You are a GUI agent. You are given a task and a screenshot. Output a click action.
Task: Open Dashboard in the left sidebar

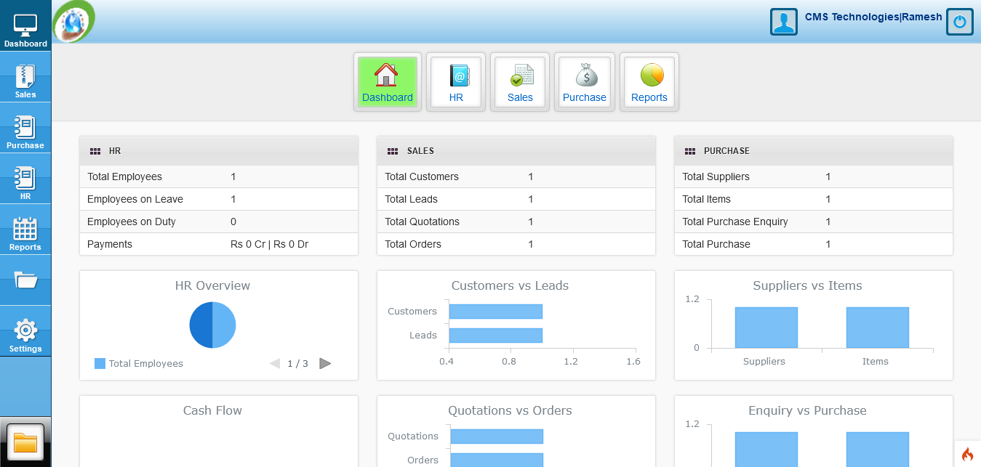[25, 26]
